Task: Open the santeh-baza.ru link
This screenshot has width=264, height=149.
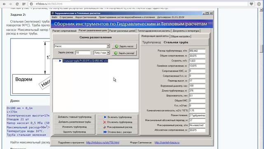Action: (x=167, y=142)
